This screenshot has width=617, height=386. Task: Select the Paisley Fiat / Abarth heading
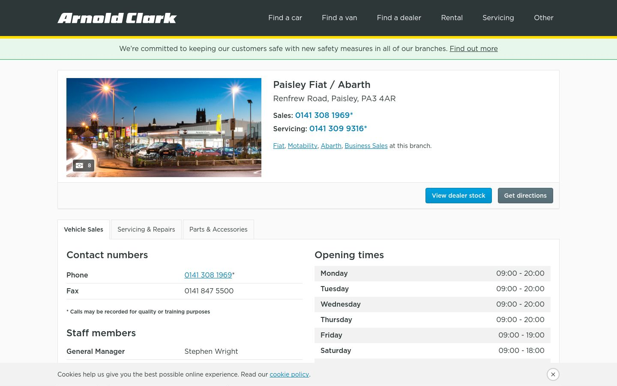tap(322, 84)
